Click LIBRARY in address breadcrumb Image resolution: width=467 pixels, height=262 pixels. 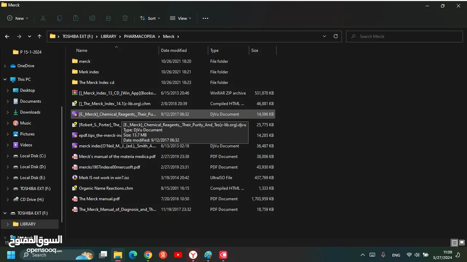click(x=108, y=36)
